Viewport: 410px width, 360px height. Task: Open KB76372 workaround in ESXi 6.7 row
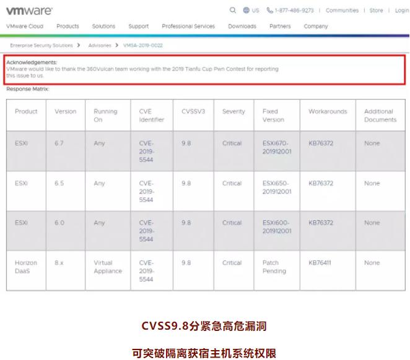point(321,143)
